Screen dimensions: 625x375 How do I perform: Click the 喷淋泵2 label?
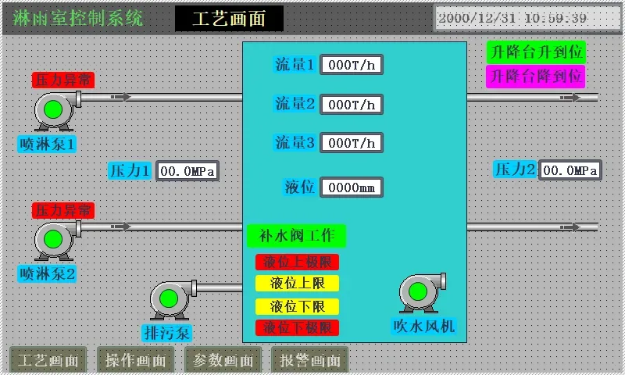47,274
